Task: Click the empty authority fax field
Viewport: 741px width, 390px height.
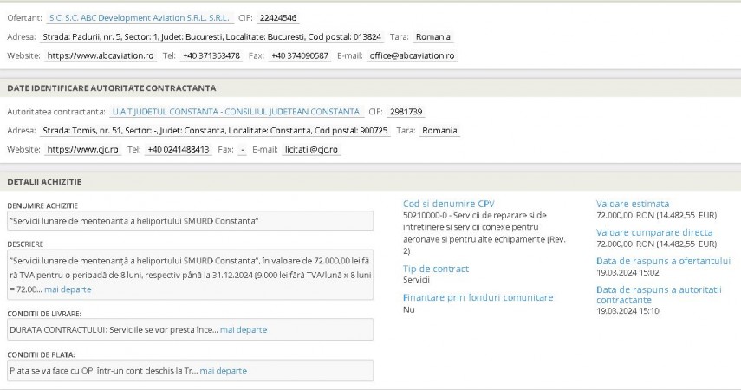Action: click(242, 149)
